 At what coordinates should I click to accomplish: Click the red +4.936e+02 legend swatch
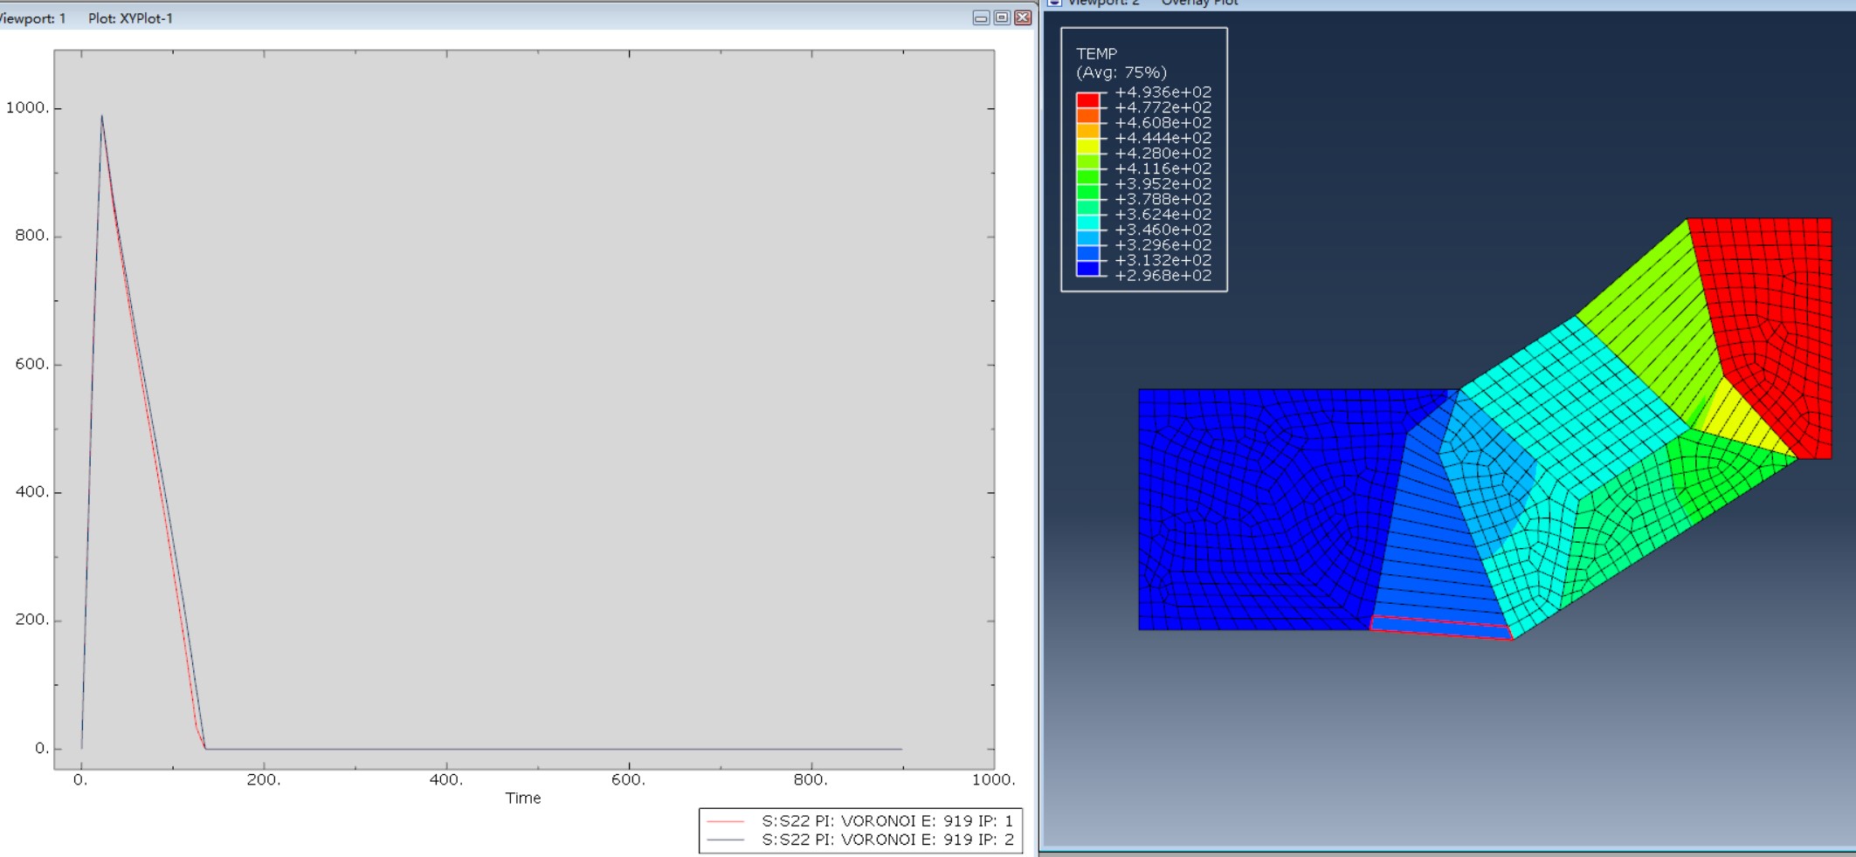coord(1087,99)
